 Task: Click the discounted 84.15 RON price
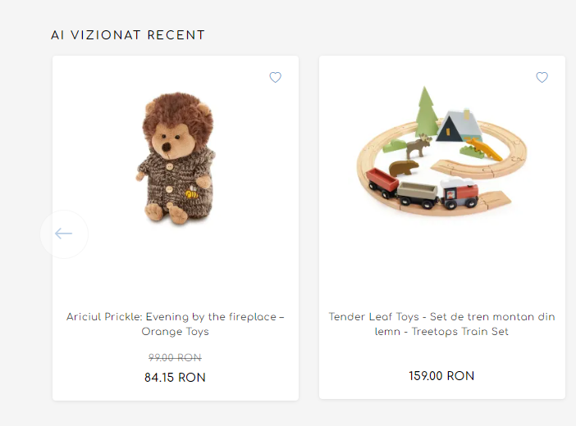tap(175, 378)
